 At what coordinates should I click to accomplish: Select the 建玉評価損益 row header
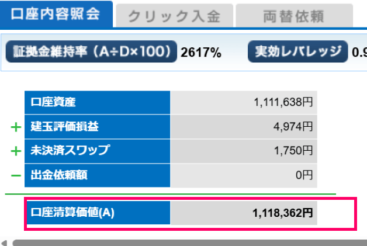tap(97, 126)
